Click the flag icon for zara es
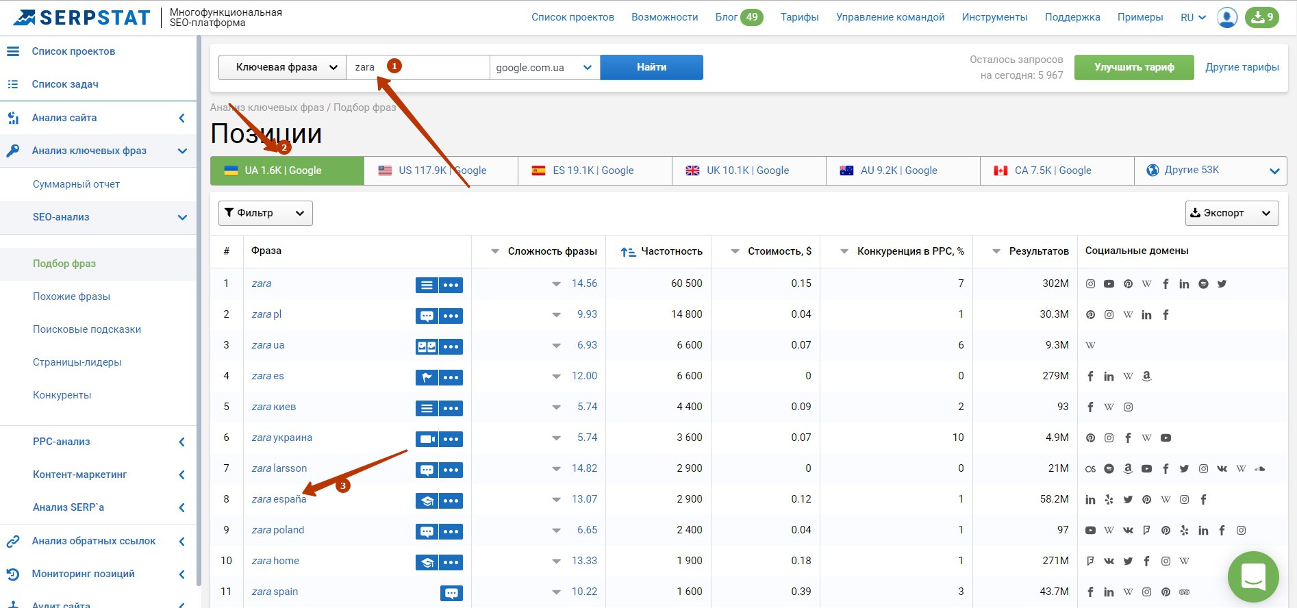This screenshot has width=1297, height=608. [427, 377]
